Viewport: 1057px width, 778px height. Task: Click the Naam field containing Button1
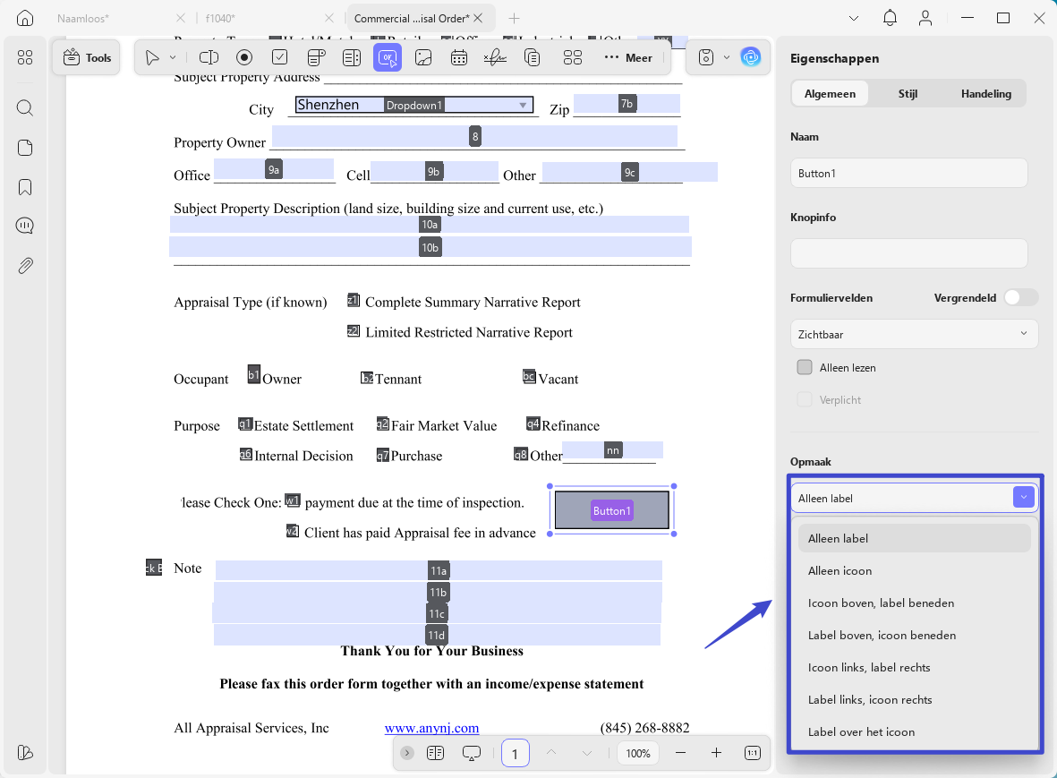[908, 174]
